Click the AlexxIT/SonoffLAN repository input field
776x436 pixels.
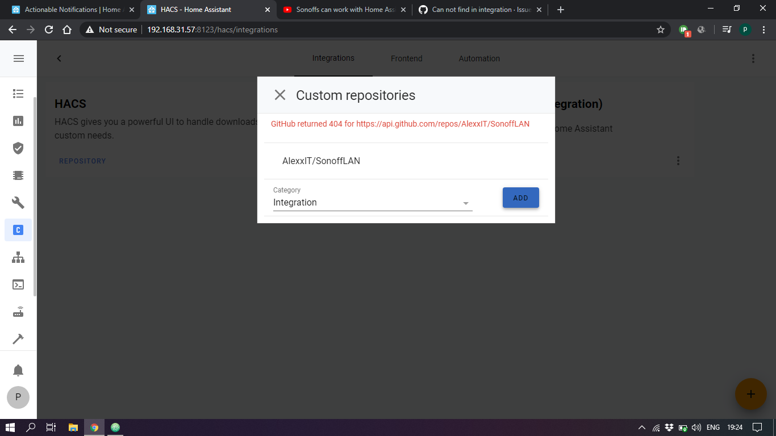point(369,161)
